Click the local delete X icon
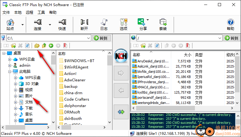241x137 pixels. pos(20,46)
